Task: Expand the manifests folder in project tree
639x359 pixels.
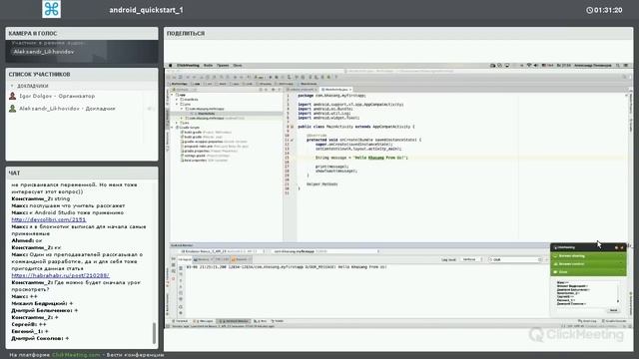Action: (x=177, y=100)
